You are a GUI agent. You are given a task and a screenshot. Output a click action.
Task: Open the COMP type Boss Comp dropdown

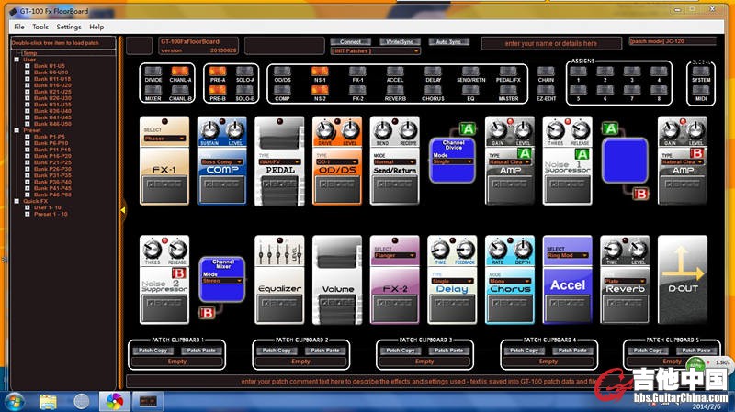coord(222,162)
